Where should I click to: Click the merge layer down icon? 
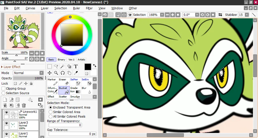click(5, 105)
